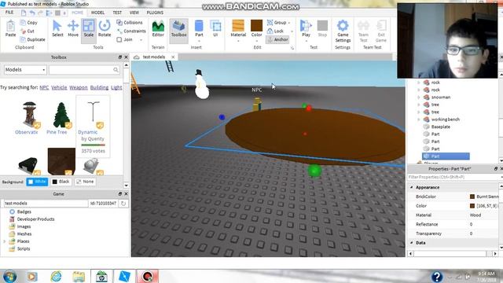The image size is (503, 283).
Task: Refresh the Game panel id
Action: point(123,203)
